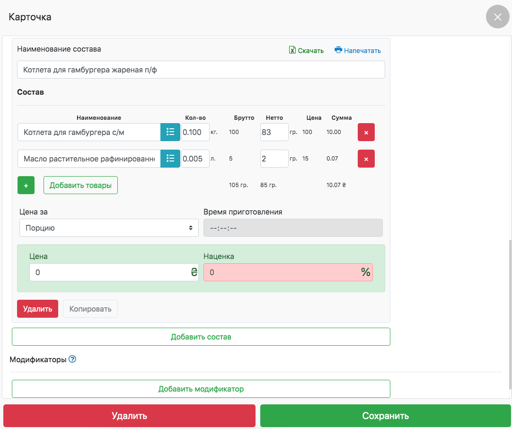Focus the Наименование состава text field
512x429 pixels.
(201, 70)
